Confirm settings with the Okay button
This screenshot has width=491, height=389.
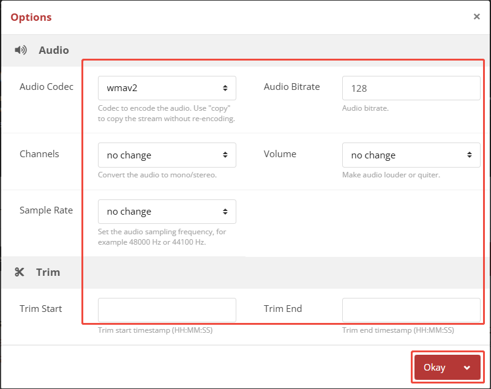pyautogui.click(x=435, y=367)
